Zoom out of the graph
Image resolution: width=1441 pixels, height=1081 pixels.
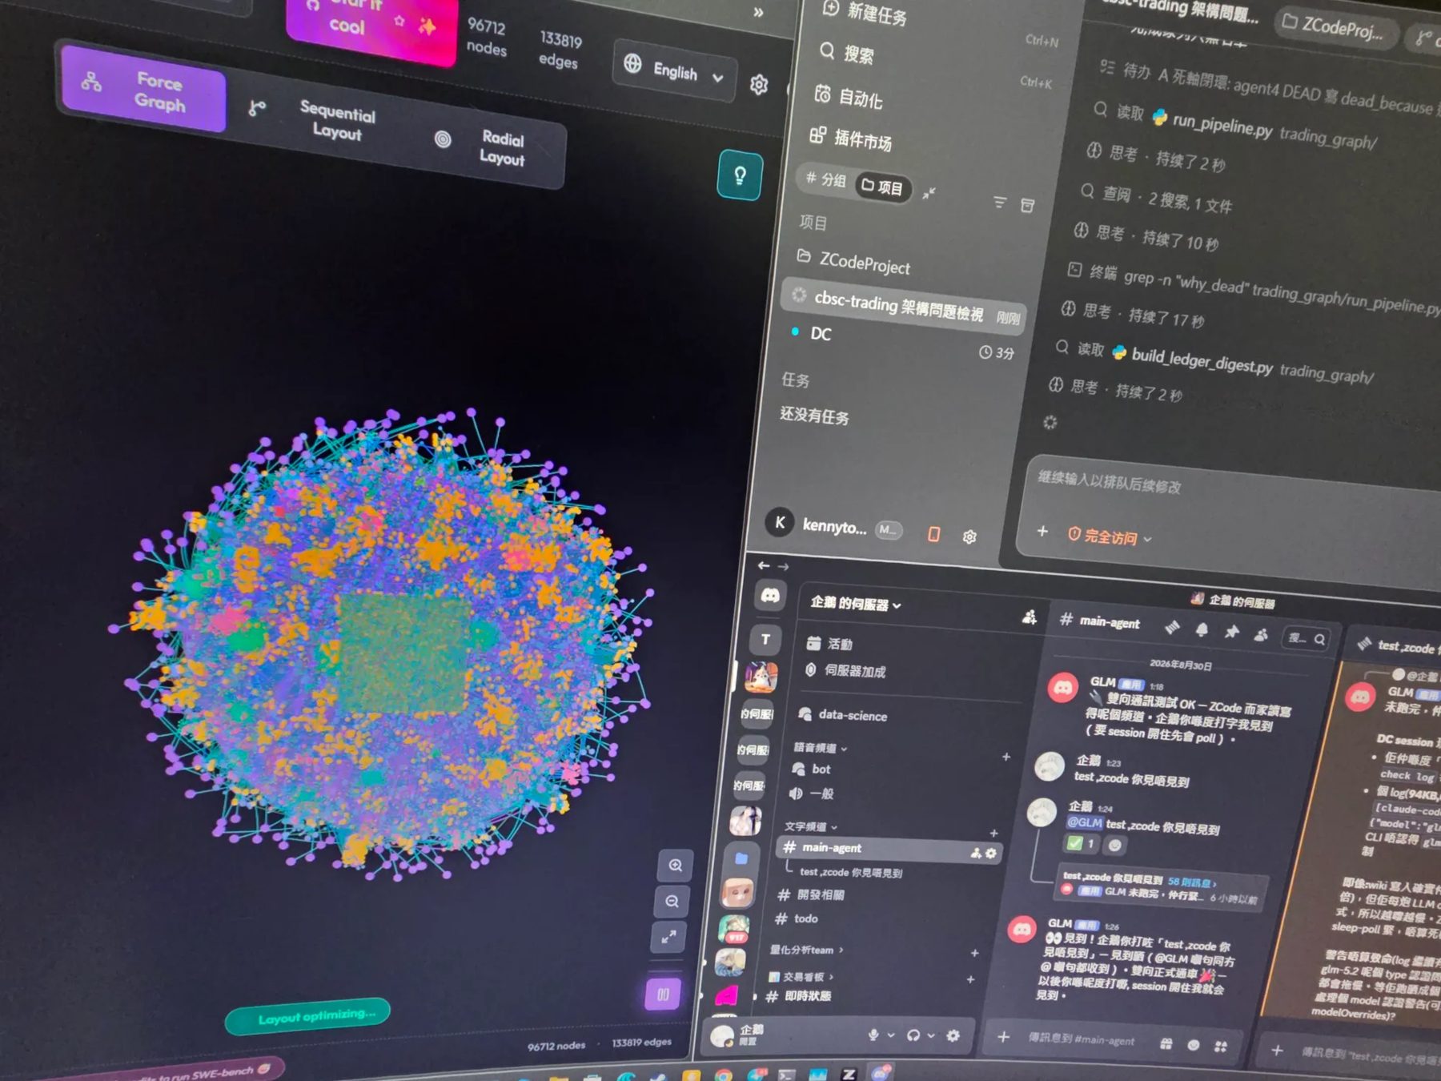tap(672, 902)
